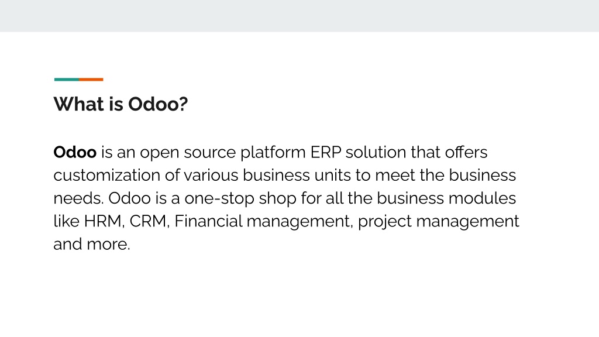Viewport: 599px width, 337px height.
Task: Click the "What is Odoo?" slide heading
Action: pyautogui.click(x=121, y=104)
